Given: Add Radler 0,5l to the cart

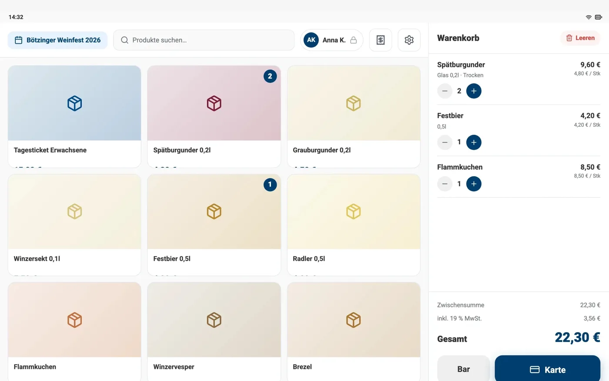Looking at the screenshot, I should click(354, 225).
